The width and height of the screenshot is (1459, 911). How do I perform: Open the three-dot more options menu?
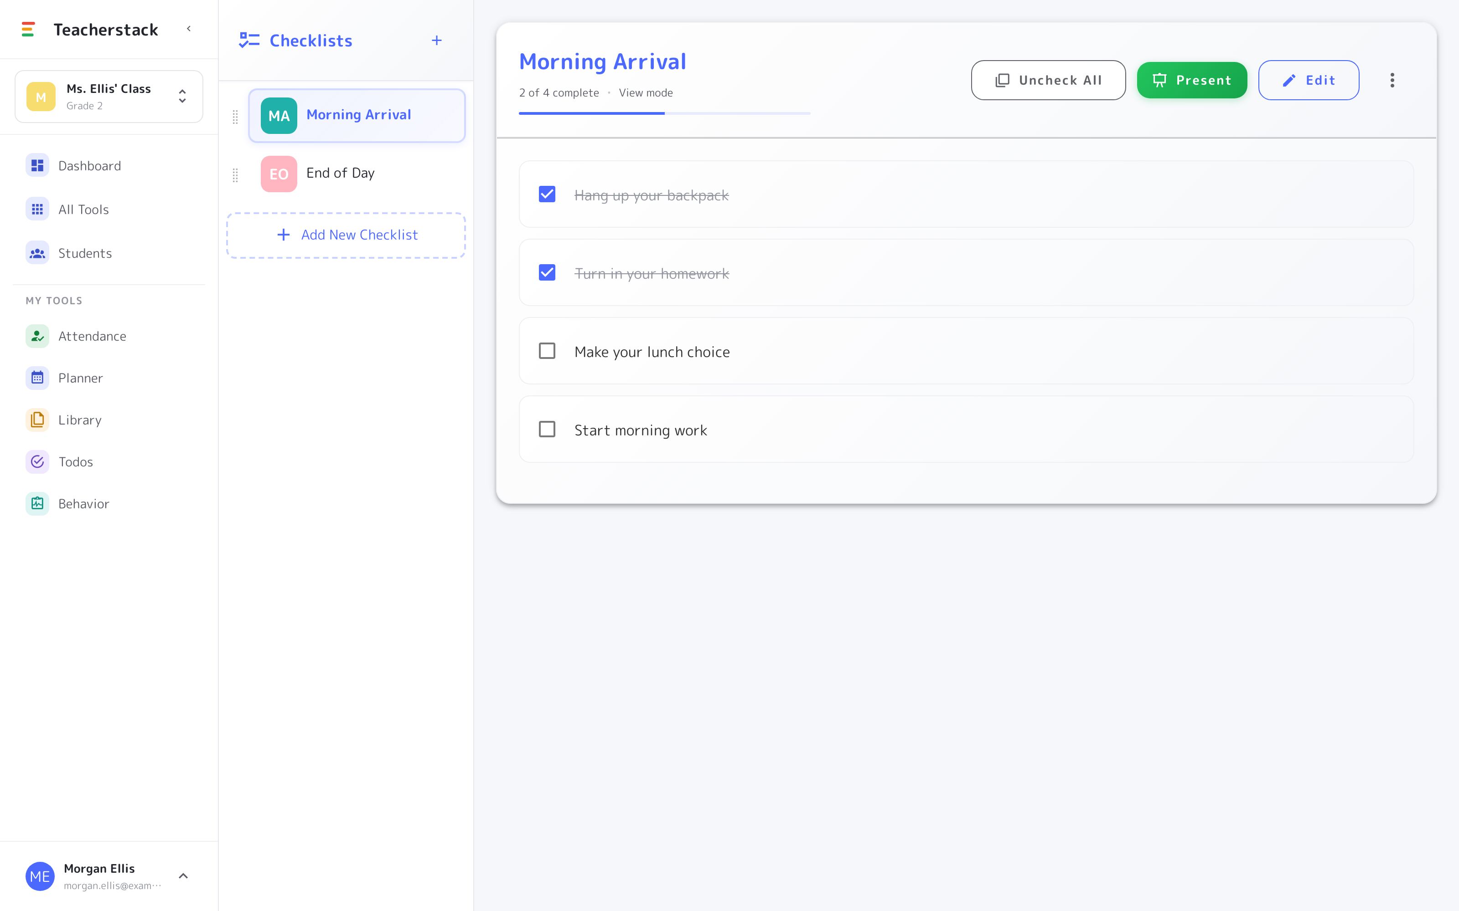(x=1392, y=80)
